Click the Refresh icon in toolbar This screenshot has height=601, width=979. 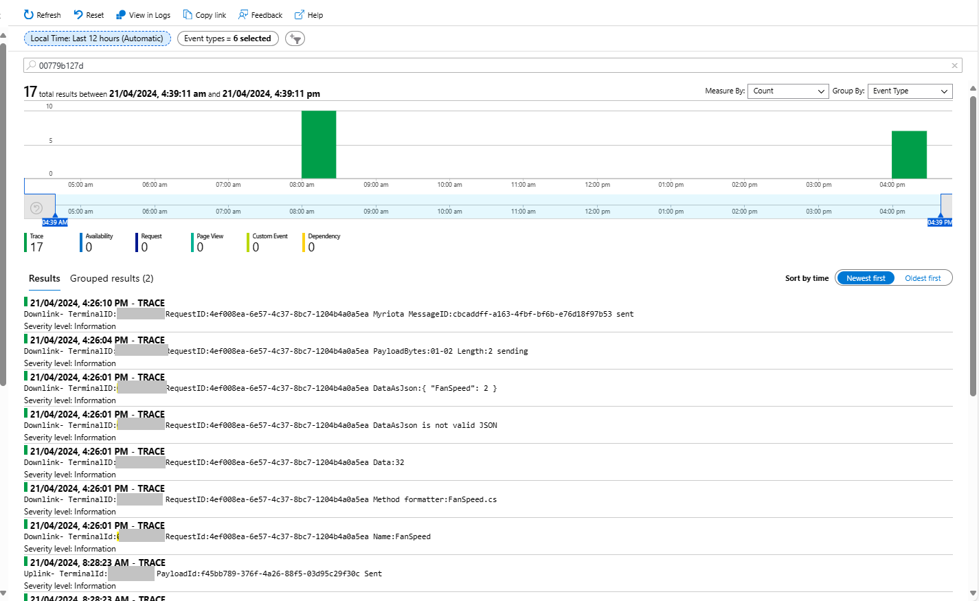(29, 15)
